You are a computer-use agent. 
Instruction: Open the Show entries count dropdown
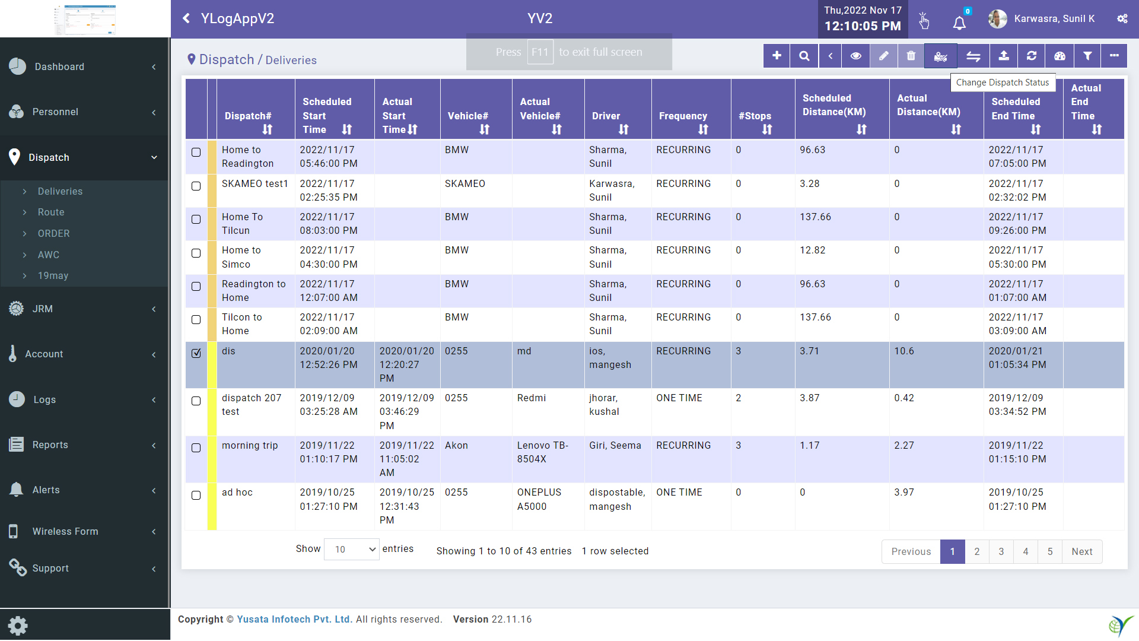[x=352, y=550]
